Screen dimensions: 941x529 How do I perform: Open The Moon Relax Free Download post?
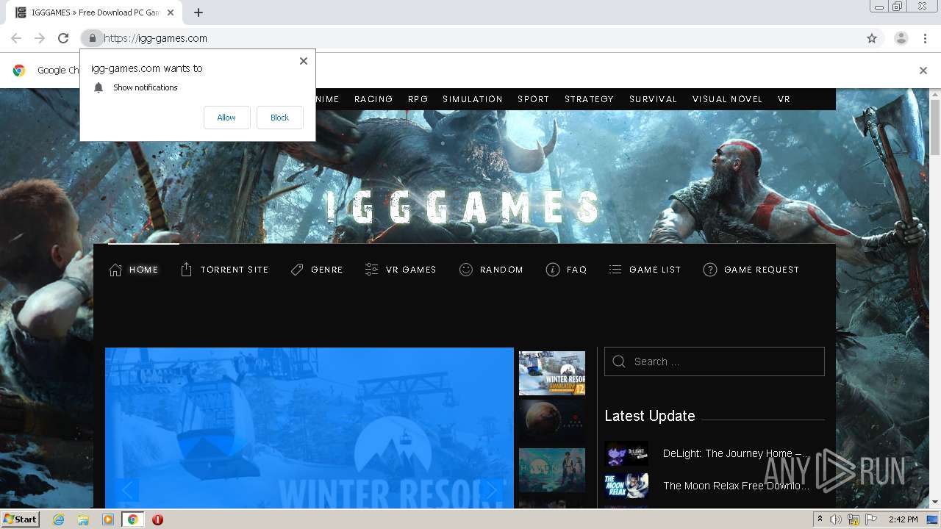(x=736, y=486)
